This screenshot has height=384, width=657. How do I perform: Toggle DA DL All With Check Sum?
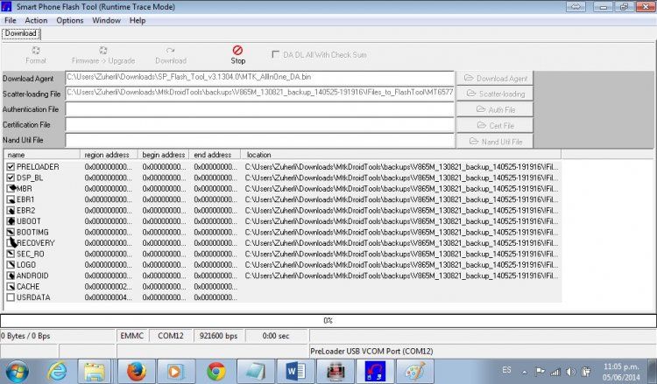point(275,54)
